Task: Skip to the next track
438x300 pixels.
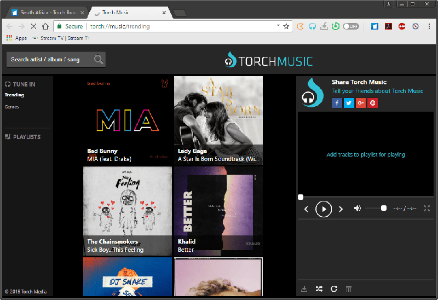Action: point(341,209)
